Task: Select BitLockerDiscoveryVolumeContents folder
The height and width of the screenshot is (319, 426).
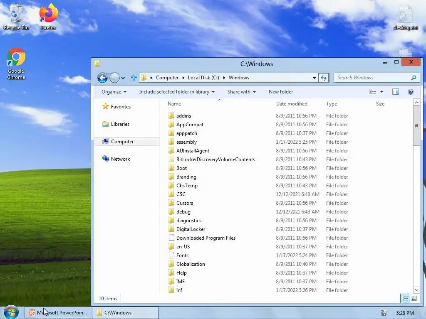Action: [x=216, y=159]
